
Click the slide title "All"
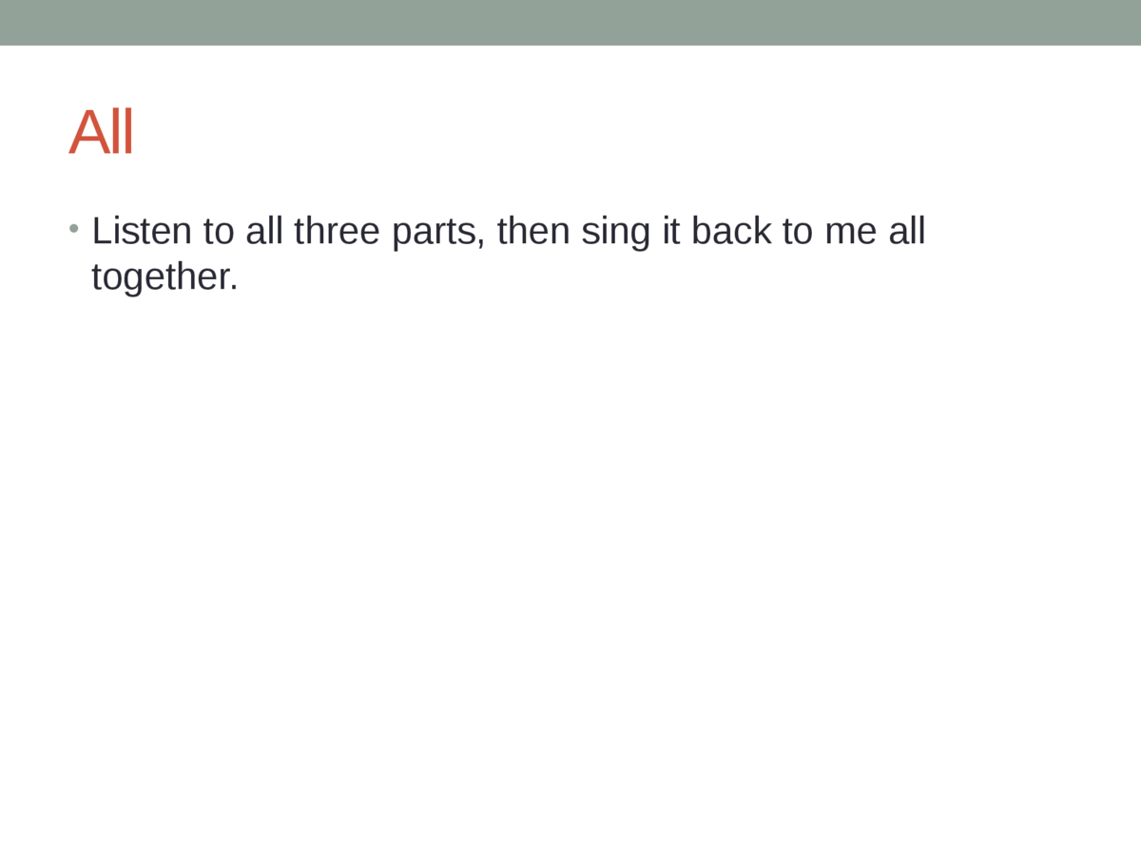pyautogui.click(x=101, y=133)
